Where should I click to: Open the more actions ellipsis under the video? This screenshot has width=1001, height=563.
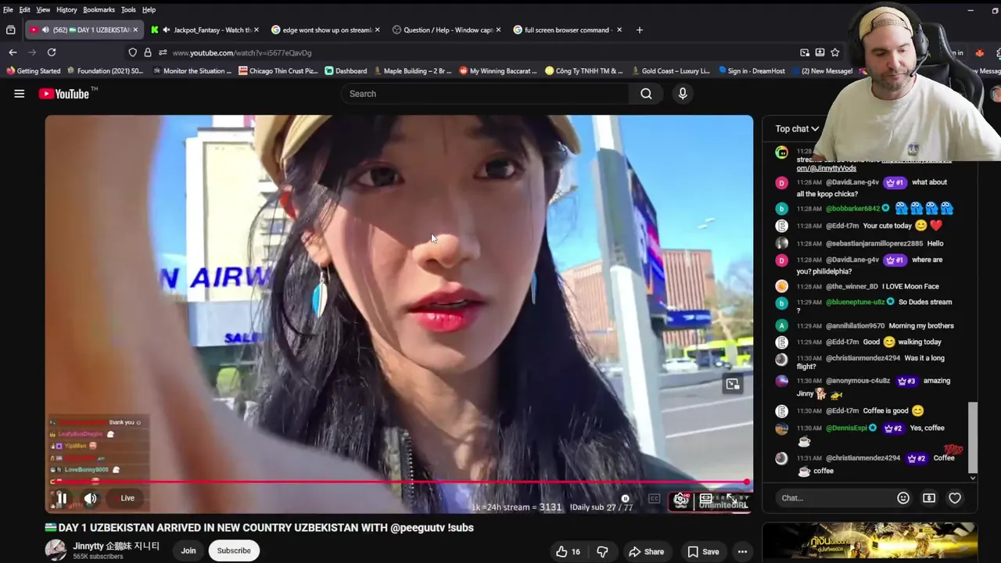tap(742, 551)
